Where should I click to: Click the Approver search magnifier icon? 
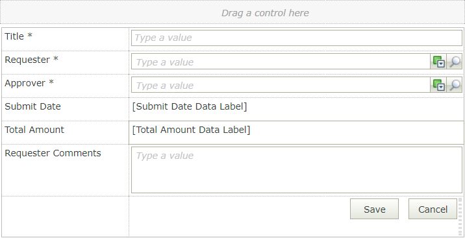pyautogui.click(x=455, y=85)
